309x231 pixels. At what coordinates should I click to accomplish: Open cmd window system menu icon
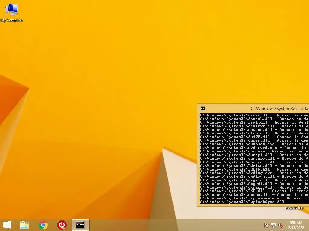[203, 108]
